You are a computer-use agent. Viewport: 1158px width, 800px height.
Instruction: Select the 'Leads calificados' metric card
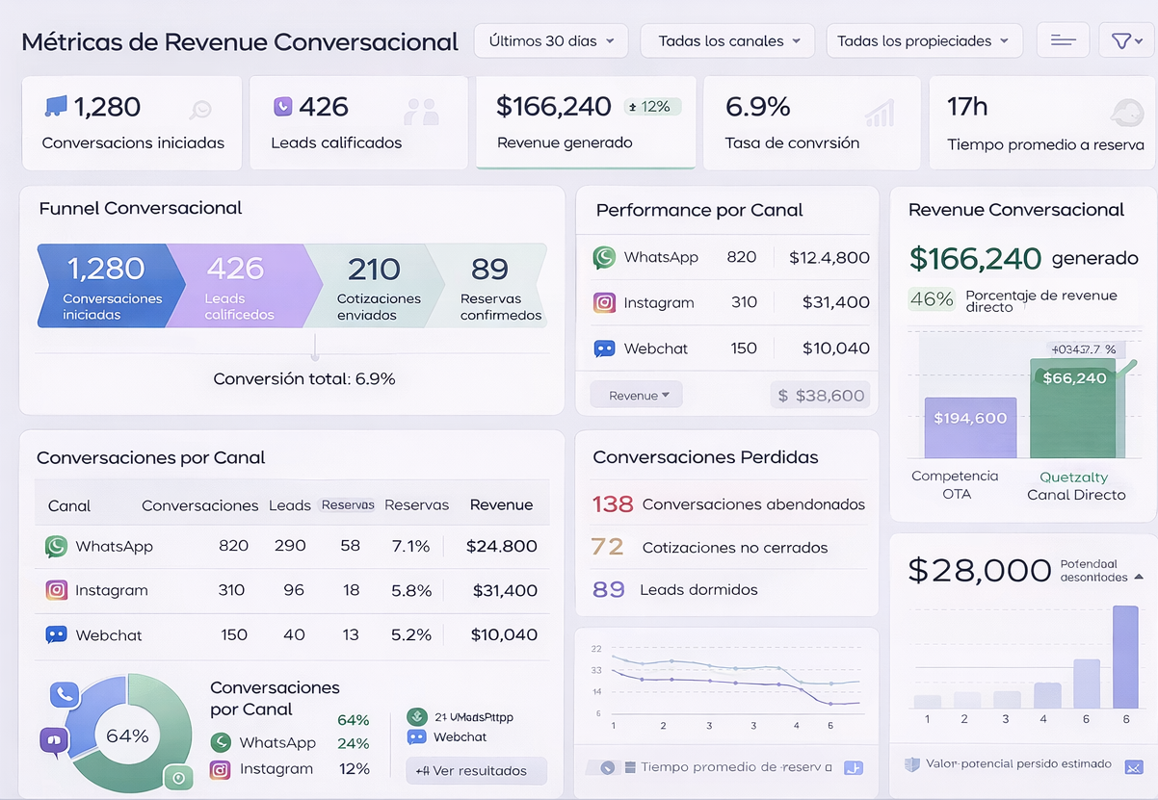[x=358, y=122]
